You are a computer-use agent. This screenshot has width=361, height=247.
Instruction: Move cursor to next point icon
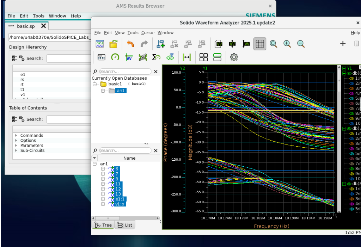(202, 44)
